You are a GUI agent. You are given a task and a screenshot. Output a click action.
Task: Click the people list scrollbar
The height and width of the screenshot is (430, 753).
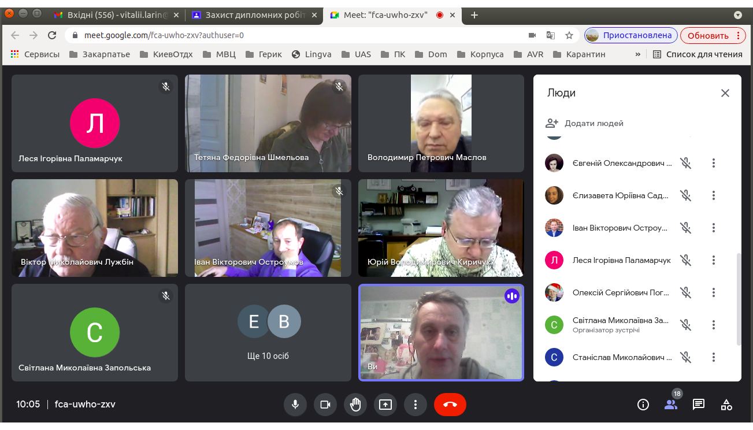[x=738, y=299]
